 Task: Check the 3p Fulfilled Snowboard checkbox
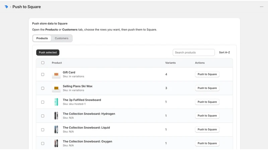pyautogui.click(x=43, y=102)
